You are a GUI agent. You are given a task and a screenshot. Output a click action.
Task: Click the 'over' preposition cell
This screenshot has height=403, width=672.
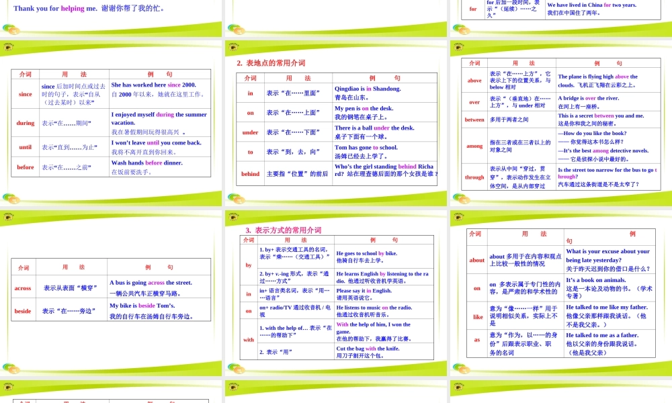click(x=474, y=102)
